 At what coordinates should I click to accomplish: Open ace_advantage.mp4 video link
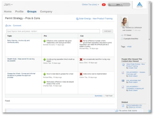click(x=133, y=80)
